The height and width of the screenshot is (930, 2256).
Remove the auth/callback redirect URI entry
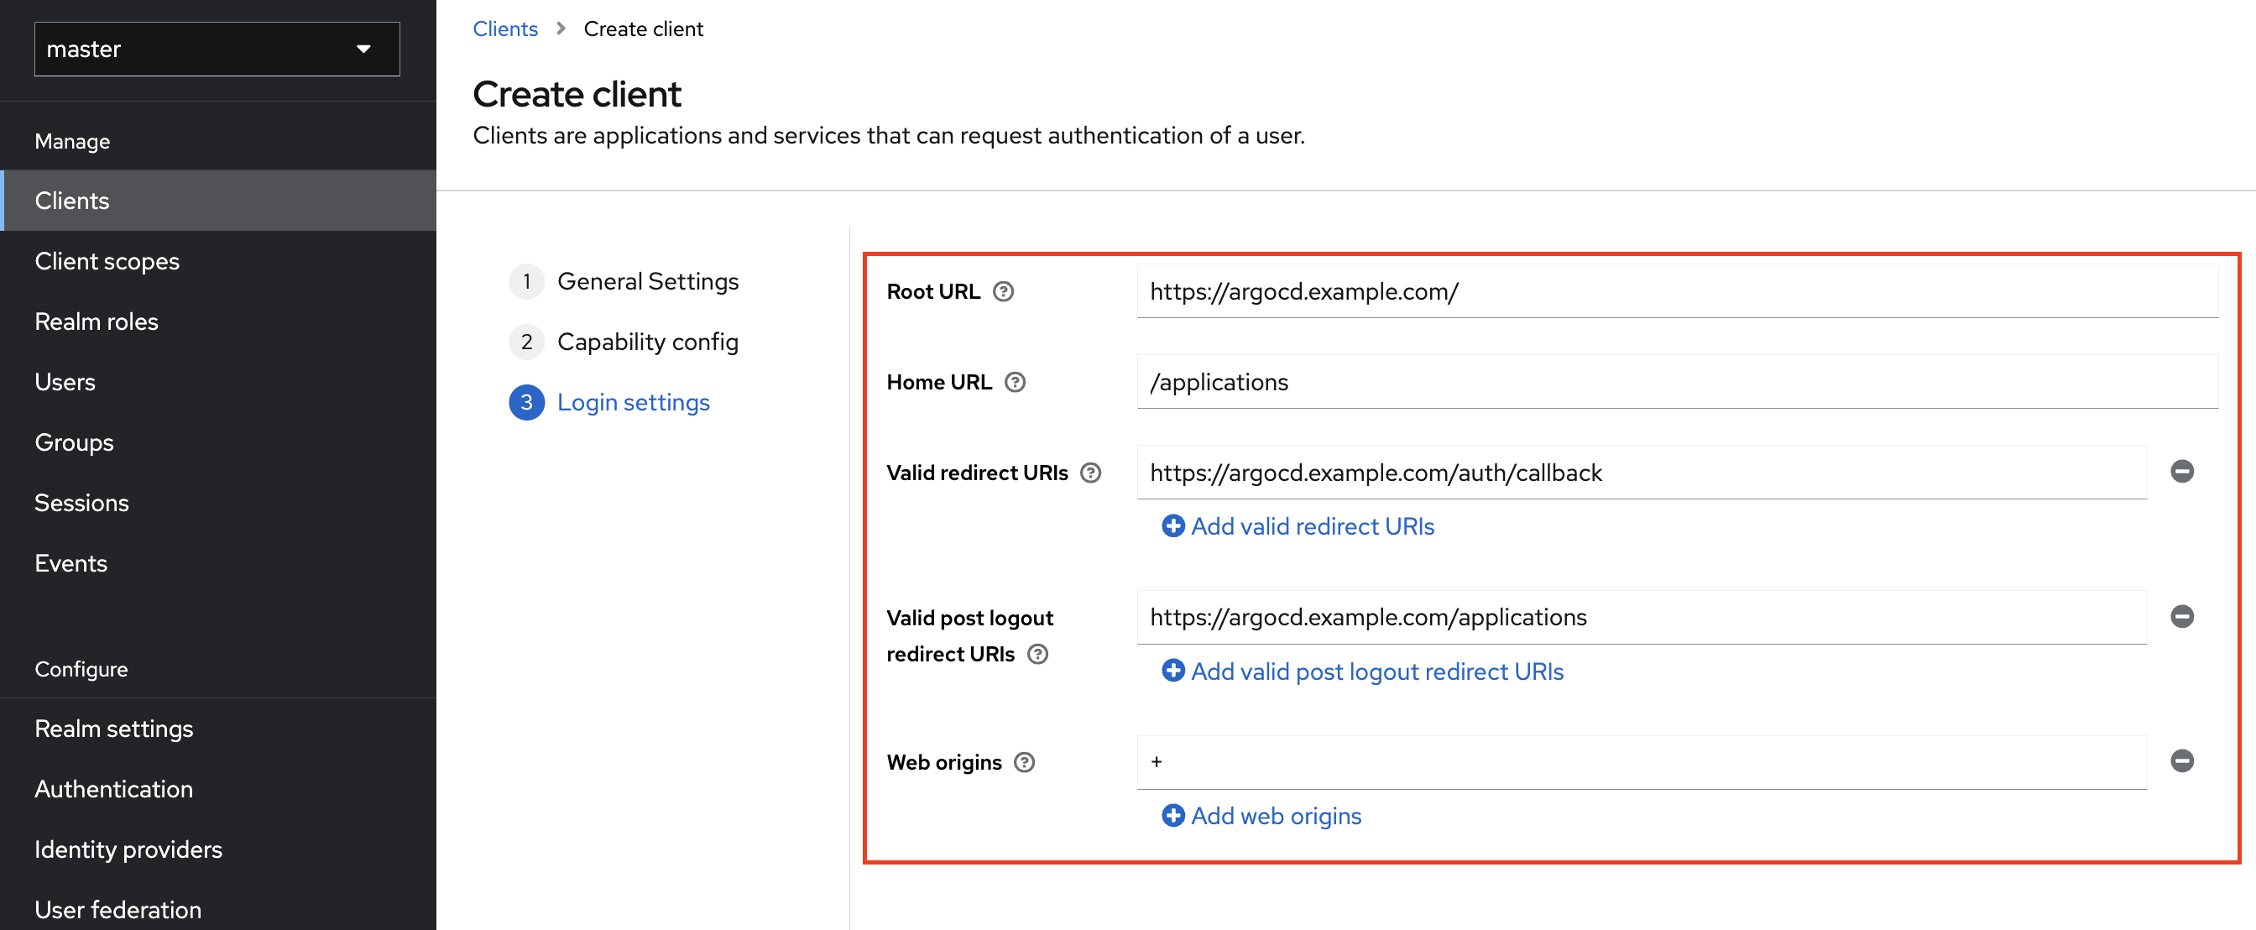(2181, 472)
